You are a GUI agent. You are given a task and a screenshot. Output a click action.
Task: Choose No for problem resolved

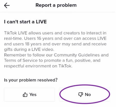[84, 95]
